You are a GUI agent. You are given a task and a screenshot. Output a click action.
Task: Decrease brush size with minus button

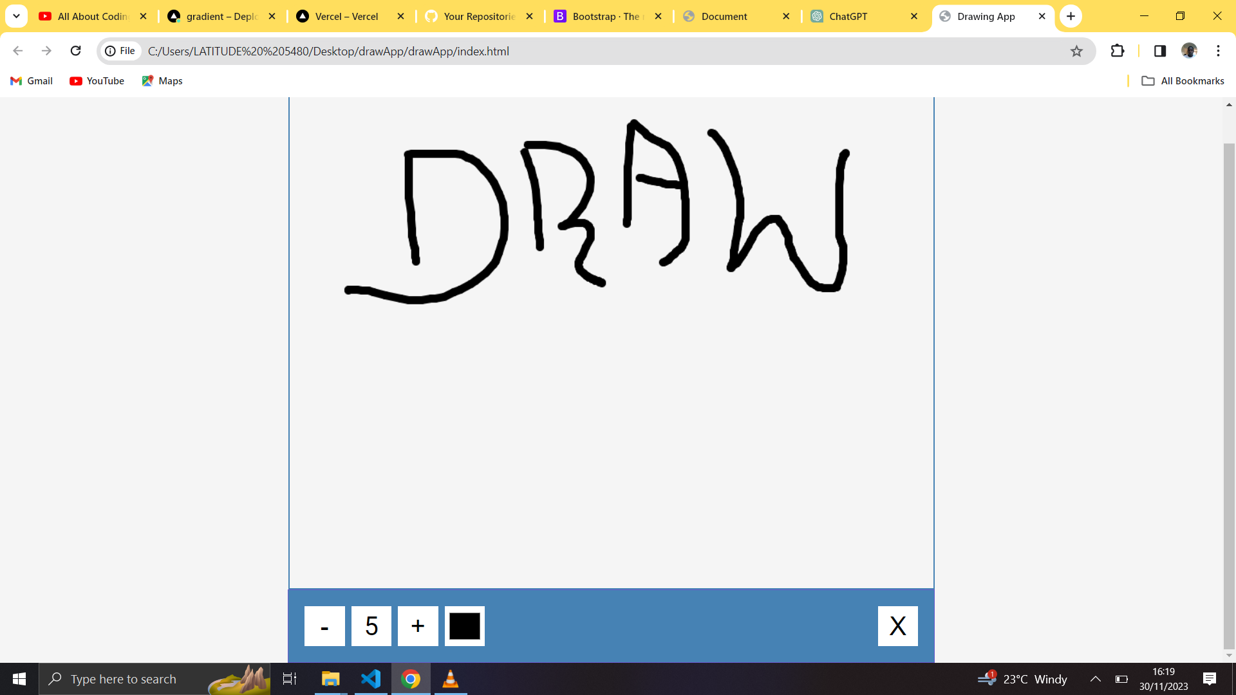tap(324, 625)
